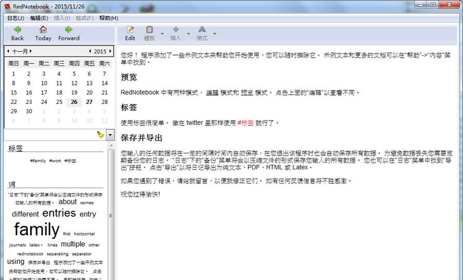Go to next month after 十一月
Image resolution: width=463 pixels, height=280 pixels.
point(31,51)
